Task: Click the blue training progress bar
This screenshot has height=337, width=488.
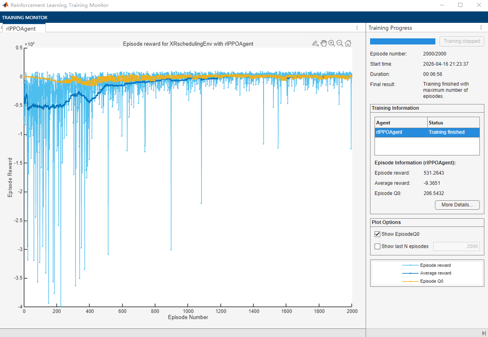Action: (402, 41)
